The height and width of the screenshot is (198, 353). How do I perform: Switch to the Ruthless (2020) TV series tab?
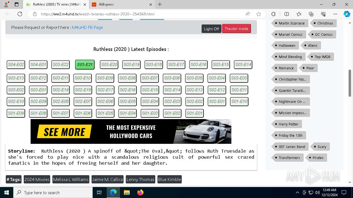tap(56, 4)
